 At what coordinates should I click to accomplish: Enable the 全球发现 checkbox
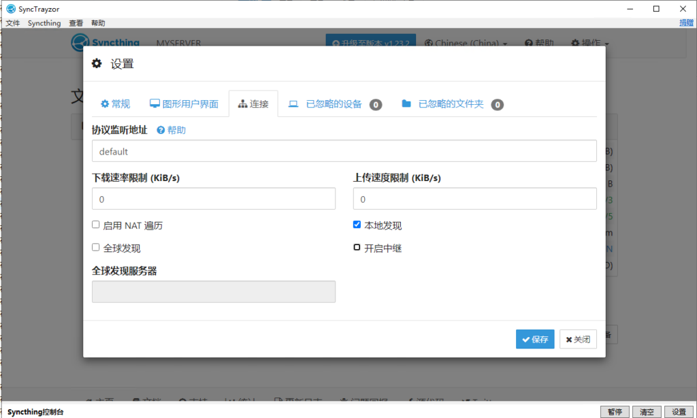point(95,247)
